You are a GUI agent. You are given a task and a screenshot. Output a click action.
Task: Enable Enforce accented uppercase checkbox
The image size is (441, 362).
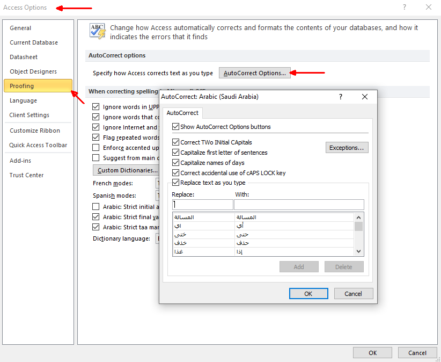[x=96, y=148]
